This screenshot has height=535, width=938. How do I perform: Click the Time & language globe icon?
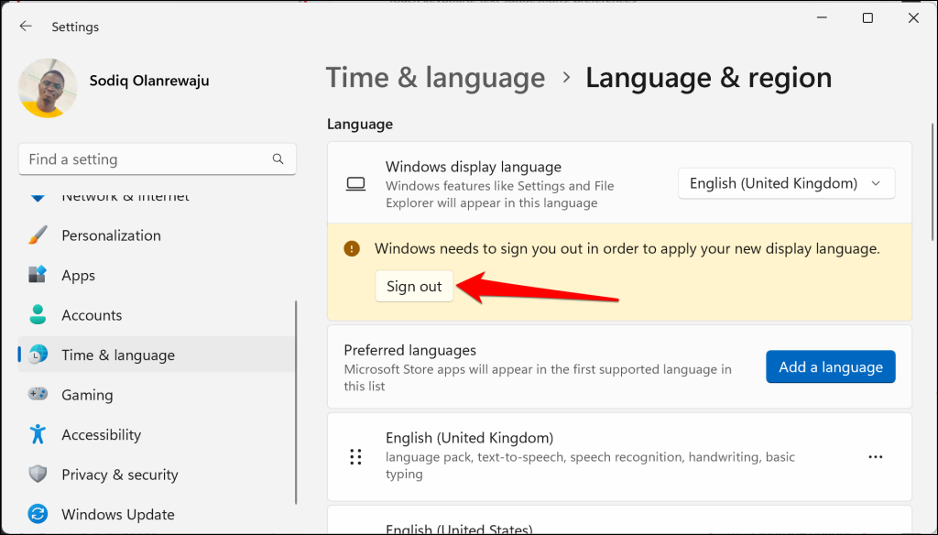[38, 355]
